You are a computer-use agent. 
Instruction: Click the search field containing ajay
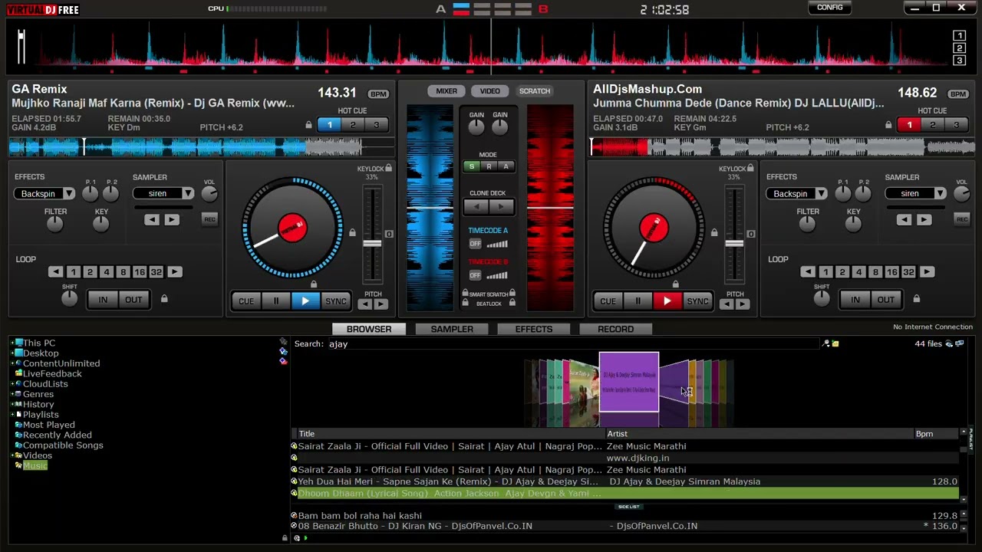pos(574,344)
